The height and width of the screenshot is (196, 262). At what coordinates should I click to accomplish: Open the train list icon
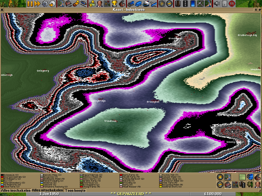tap(130, 4)
